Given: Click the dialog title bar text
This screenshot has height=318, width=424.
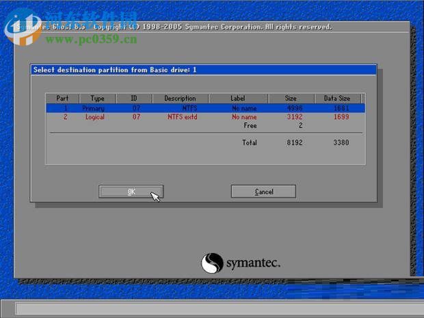Looking at the screenshot, I should 115,70.
